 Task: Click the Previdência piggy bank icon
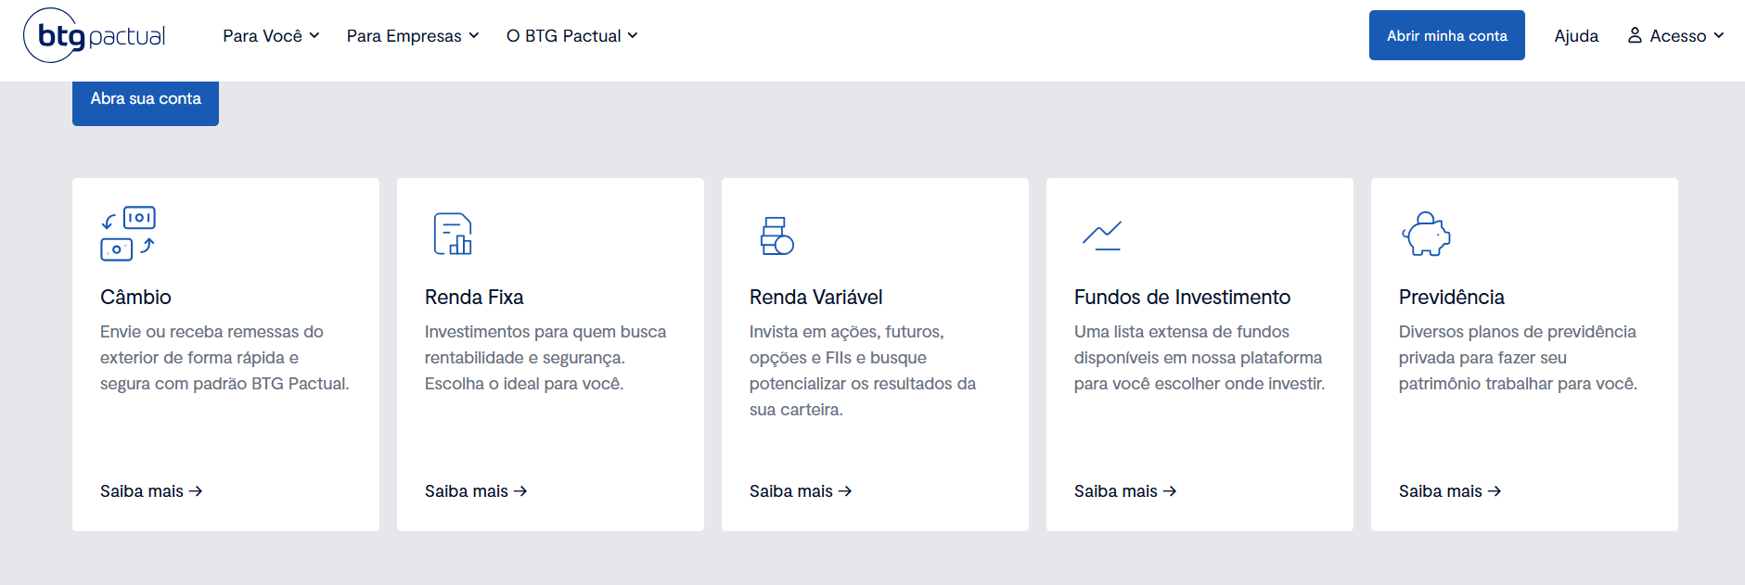tap(1426, 235)
